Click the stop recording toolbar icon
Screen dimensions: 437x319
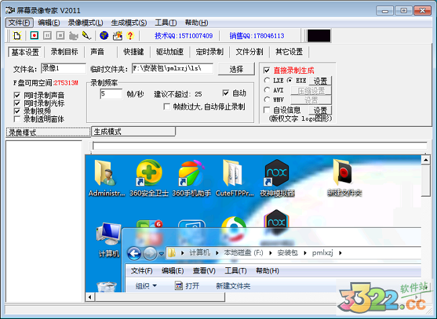tap(60, 36)
